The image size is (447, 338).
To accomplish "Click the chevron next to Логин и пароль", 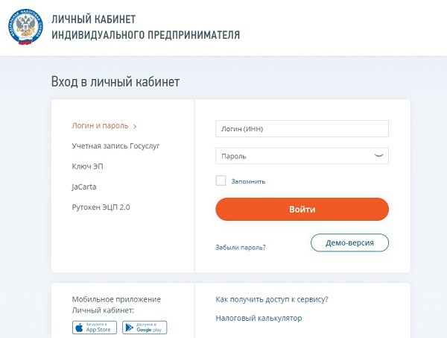I will pos(135,126).
